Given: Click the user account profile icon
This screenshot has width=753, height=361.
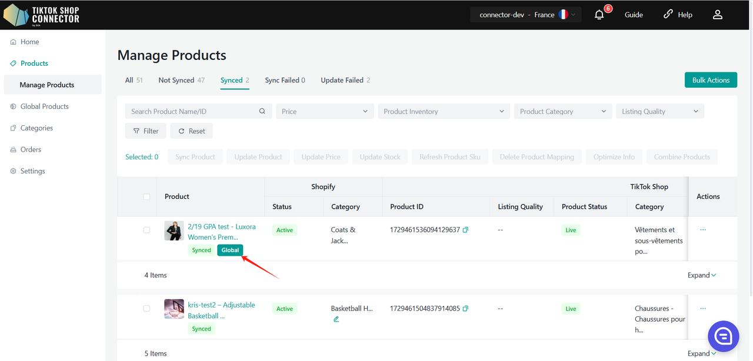Looking at the screenshot, I should (717, 15).
